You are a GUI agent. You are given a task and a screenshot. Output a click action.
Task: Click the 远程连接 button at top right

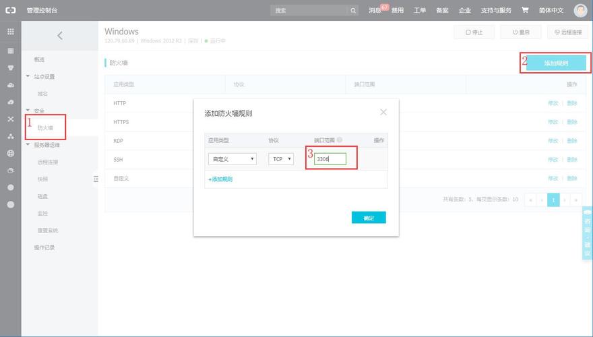(567, 32)
